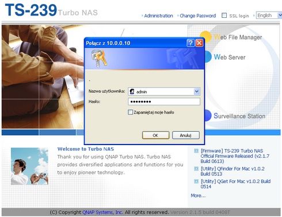Open the Administration link
The image size is (282, 217).
pos(158,16)
